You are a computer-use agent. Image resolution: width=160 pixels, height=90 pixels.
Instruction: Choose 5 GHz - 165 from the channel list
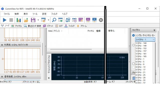[141, 56]
